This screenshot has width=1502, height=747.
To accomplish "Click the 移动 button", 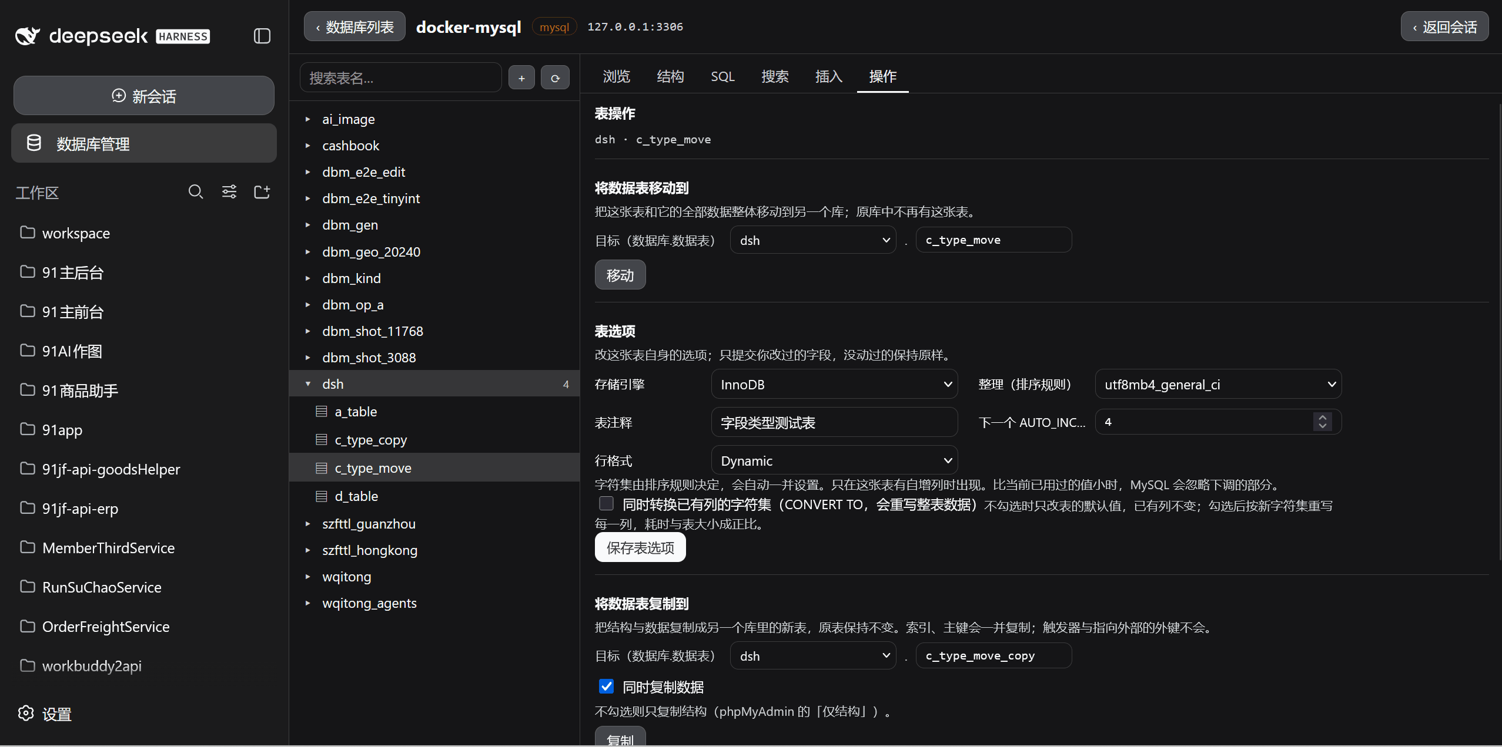I will click(620, 275).
